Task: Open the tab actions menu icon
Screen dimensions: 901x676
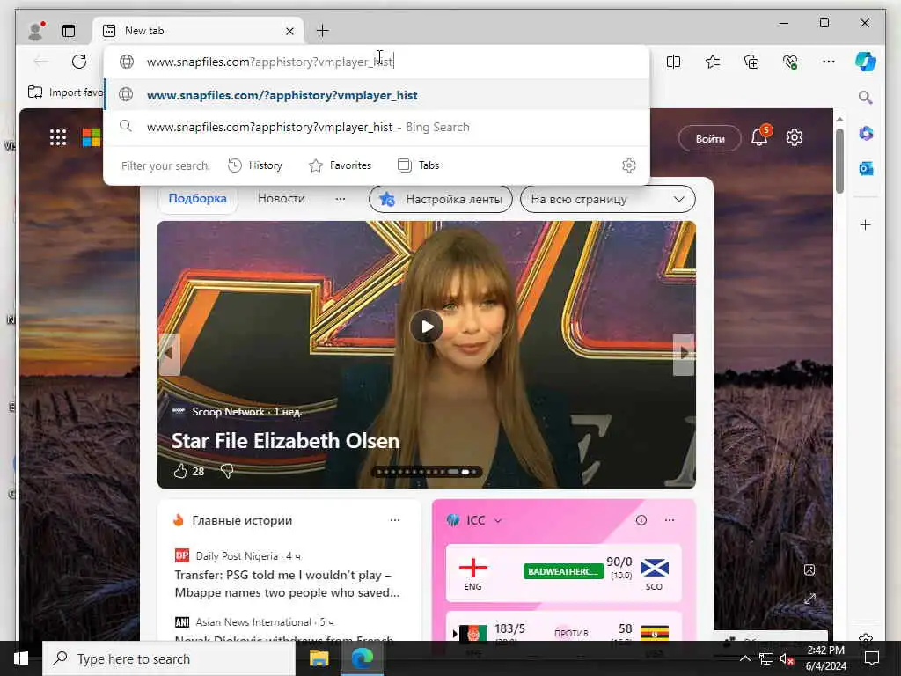Action: click(x=69, y=31)
